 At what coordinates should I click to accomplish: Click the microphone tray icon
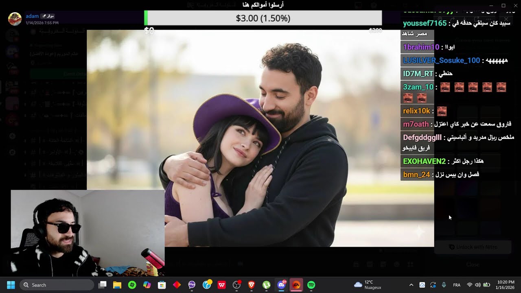click(x=444, y=285)
